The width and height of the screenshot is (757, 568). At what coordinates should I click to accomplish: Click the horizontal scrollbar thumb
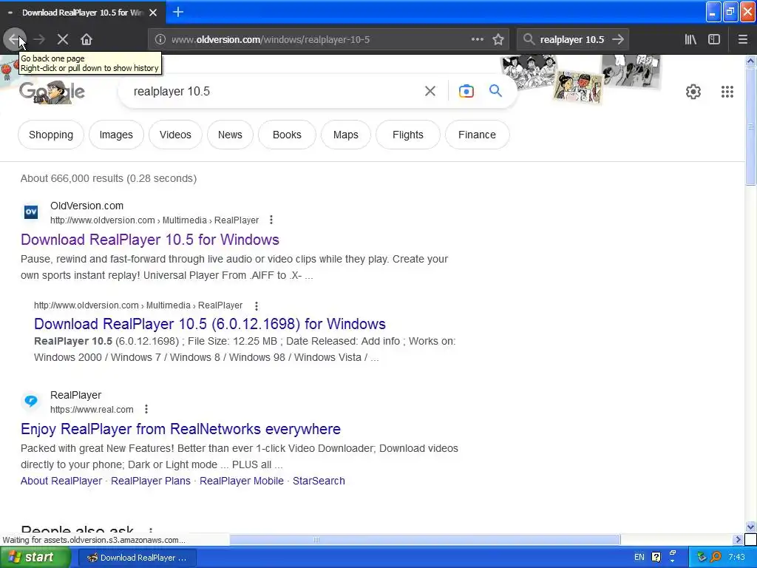pos(425,539)
